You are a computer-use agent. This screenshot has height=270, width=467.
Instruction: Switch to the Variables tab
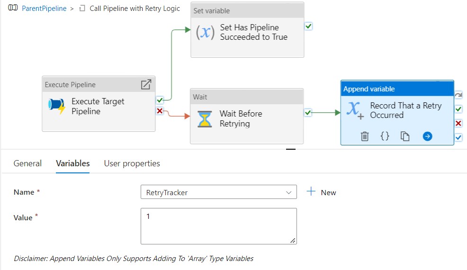(x=72, y=163)
